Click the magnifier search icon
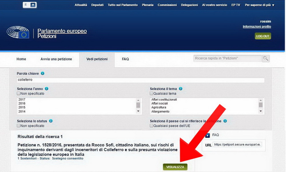Image resolution: width=286 pixels, height=172 pixels. click(x=266, y=58)
